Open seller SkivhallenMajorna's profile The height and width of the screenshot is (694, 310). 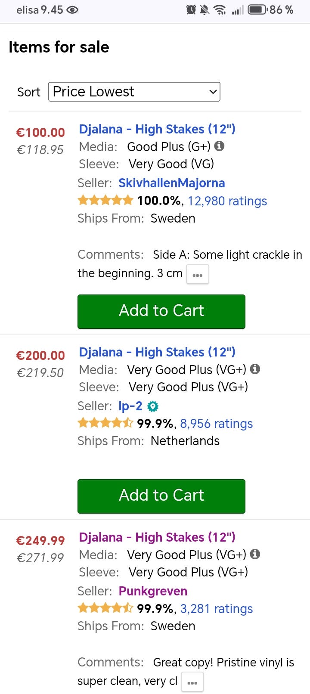[171, 183]
